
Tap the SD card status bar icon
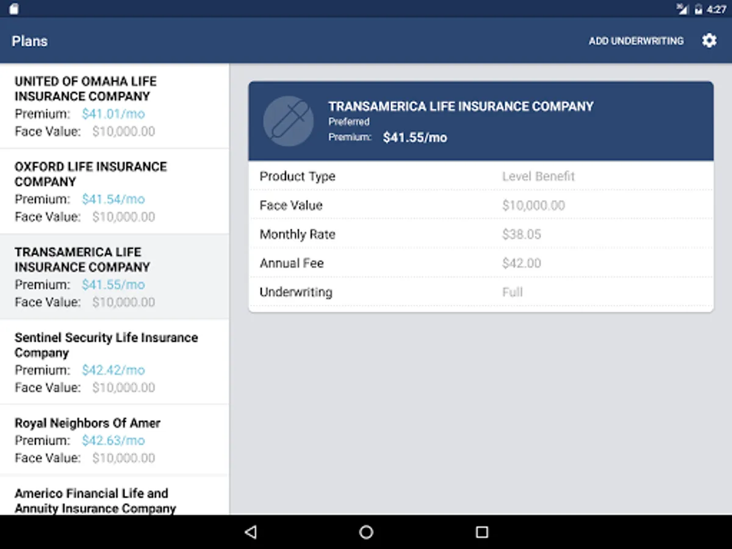[13, 9]
